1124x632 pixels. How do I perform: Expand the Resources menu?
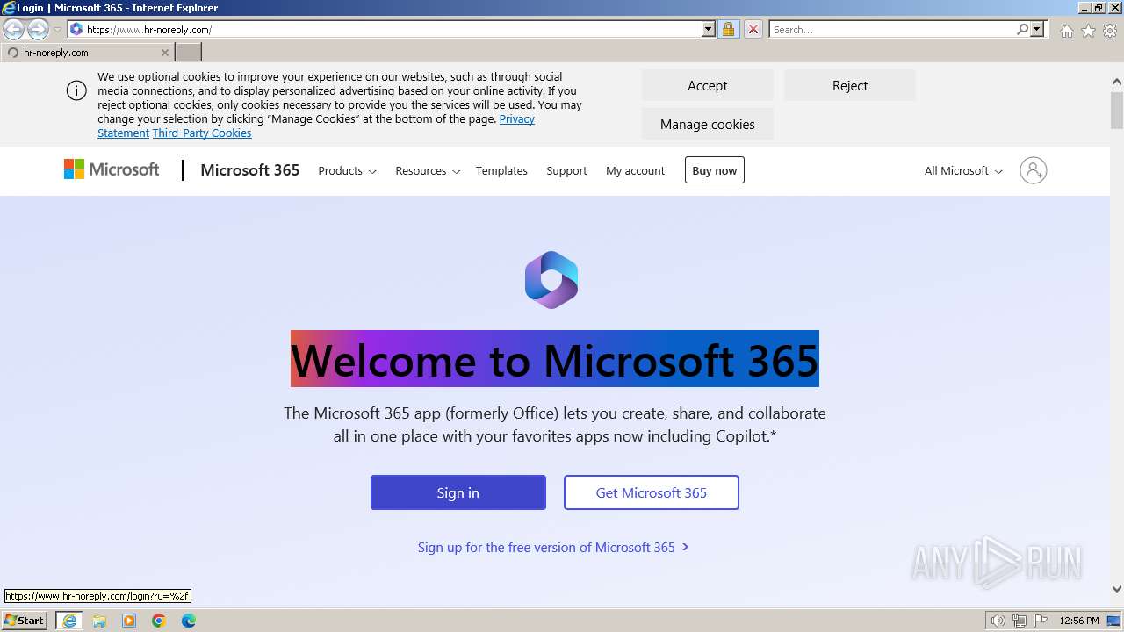[428, 171]
